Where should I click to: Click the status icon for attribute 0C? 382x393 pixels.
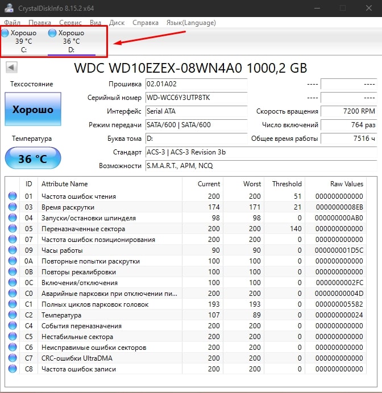pos(13,282)
